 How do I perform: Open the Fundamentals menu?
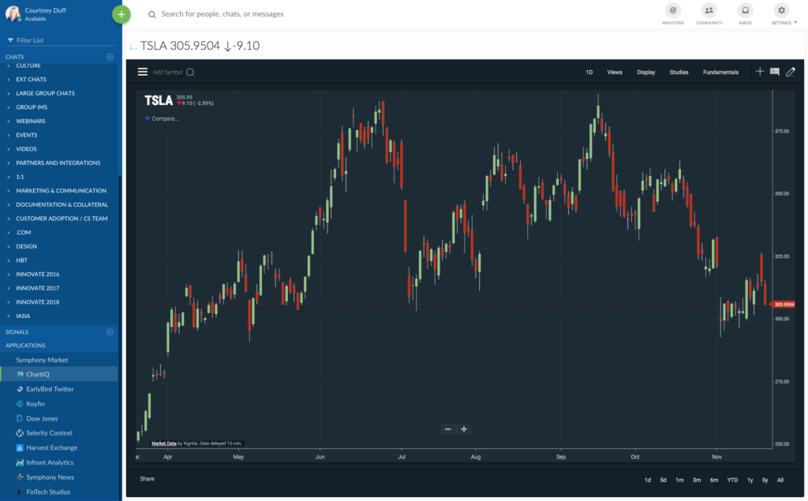[720, 72]
